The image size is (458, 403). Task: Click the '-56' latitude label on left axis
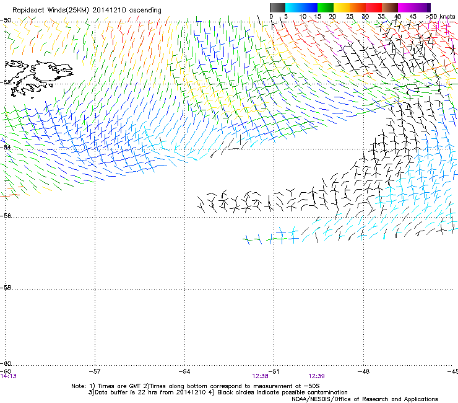pos(6,216)
